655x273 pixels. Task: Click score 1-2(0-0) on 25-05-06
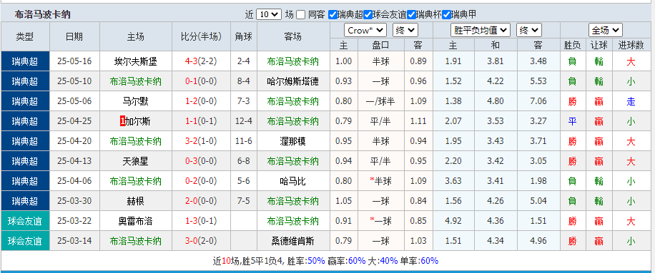pyautogui.click(x=202, y=101)
